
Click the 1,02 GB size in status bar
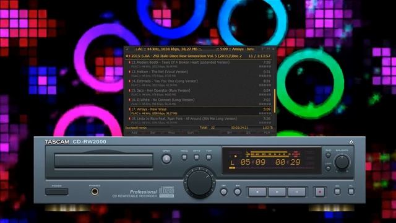[267, 128]
